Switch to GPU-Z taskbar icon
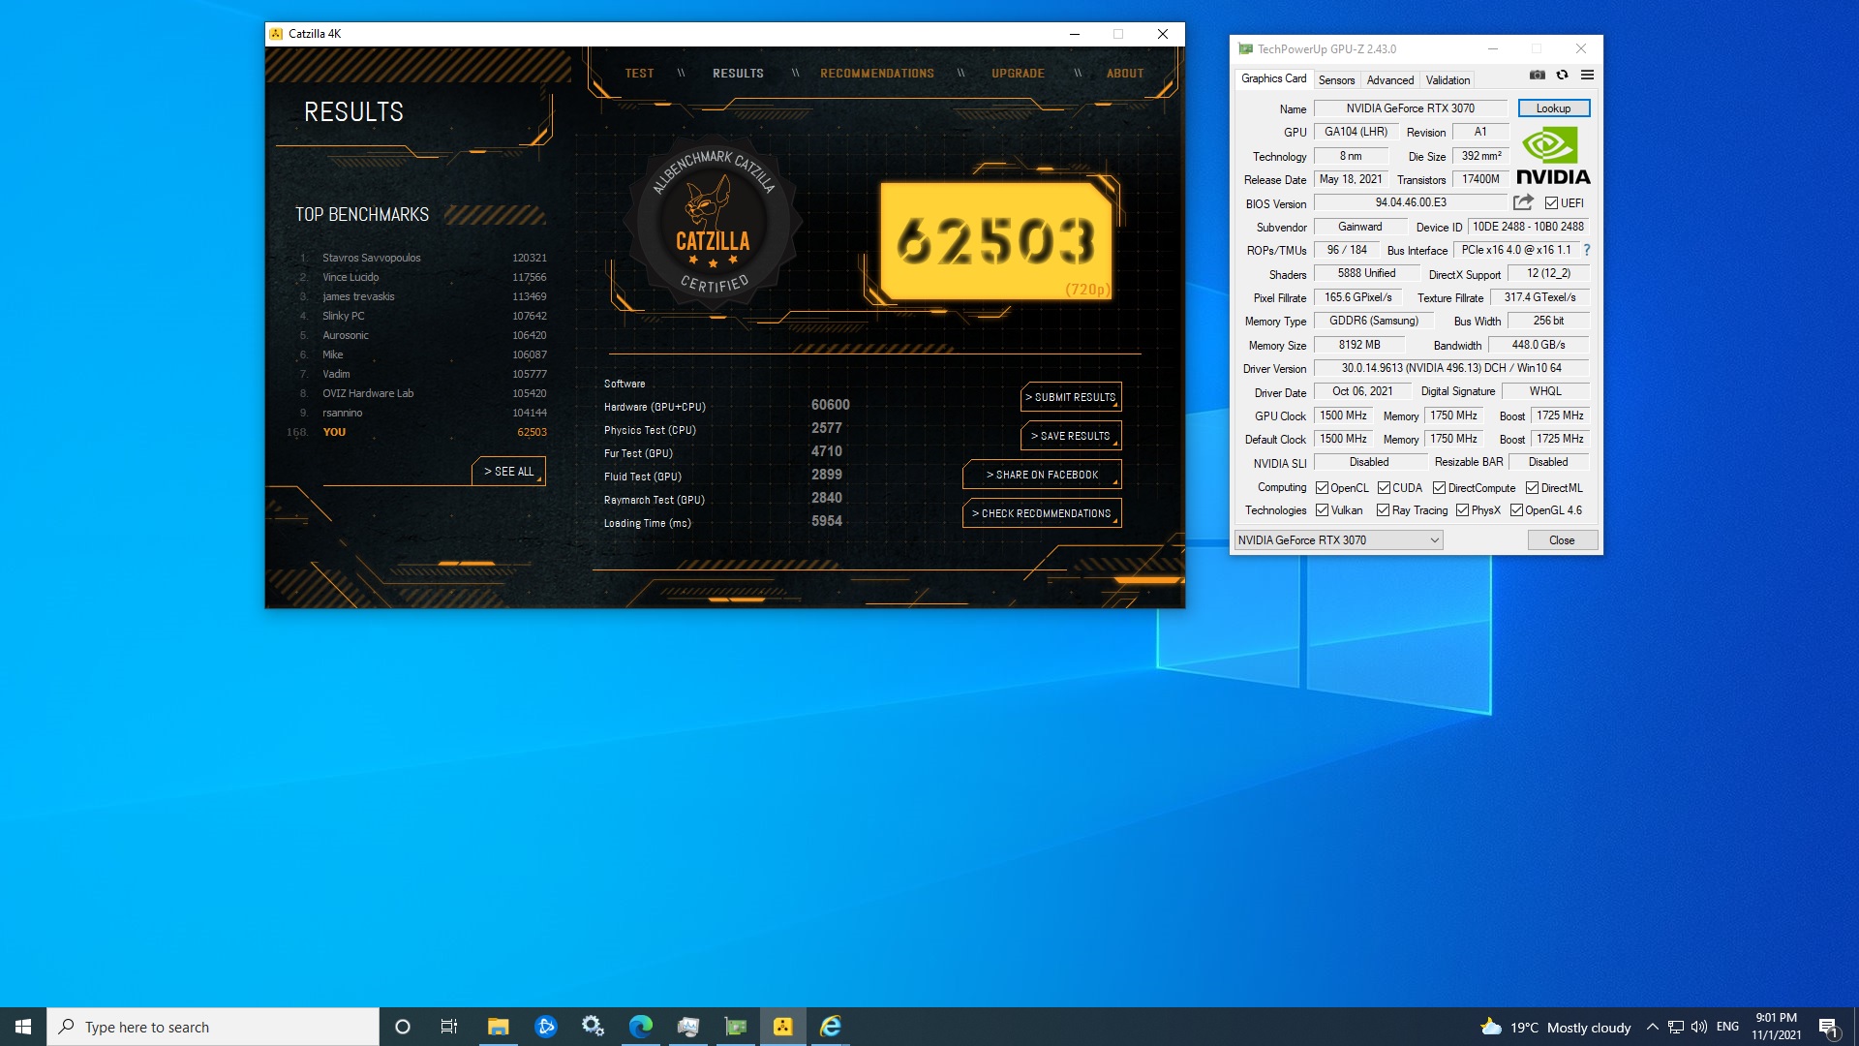The height and width of the screenshot is (1046, 1859). click(736, 1027)
